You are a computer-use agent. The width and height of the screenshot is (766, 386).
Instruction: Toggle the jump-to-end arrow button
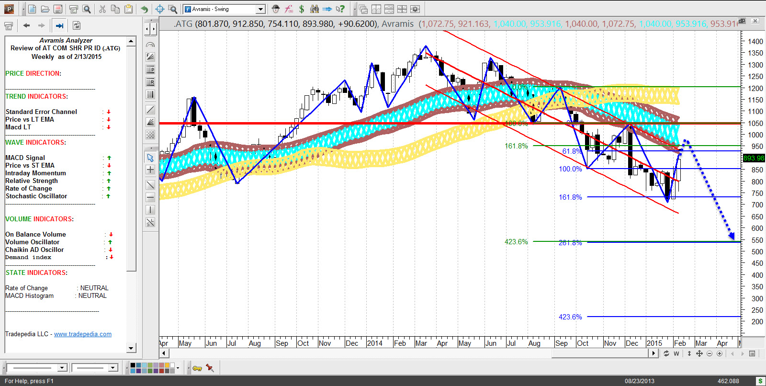click(59, 25)
